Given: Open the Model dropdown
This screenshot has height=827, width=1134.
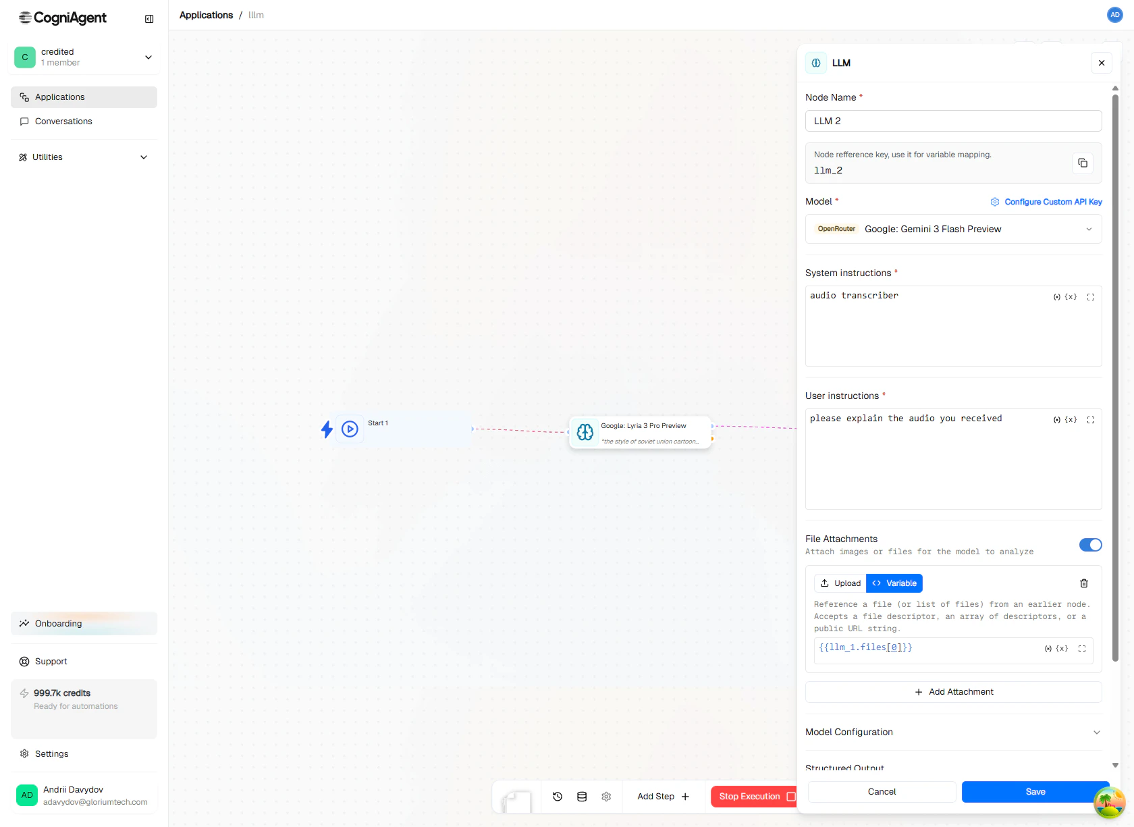Looking at the screenshot, I should [x=953, y=229].
